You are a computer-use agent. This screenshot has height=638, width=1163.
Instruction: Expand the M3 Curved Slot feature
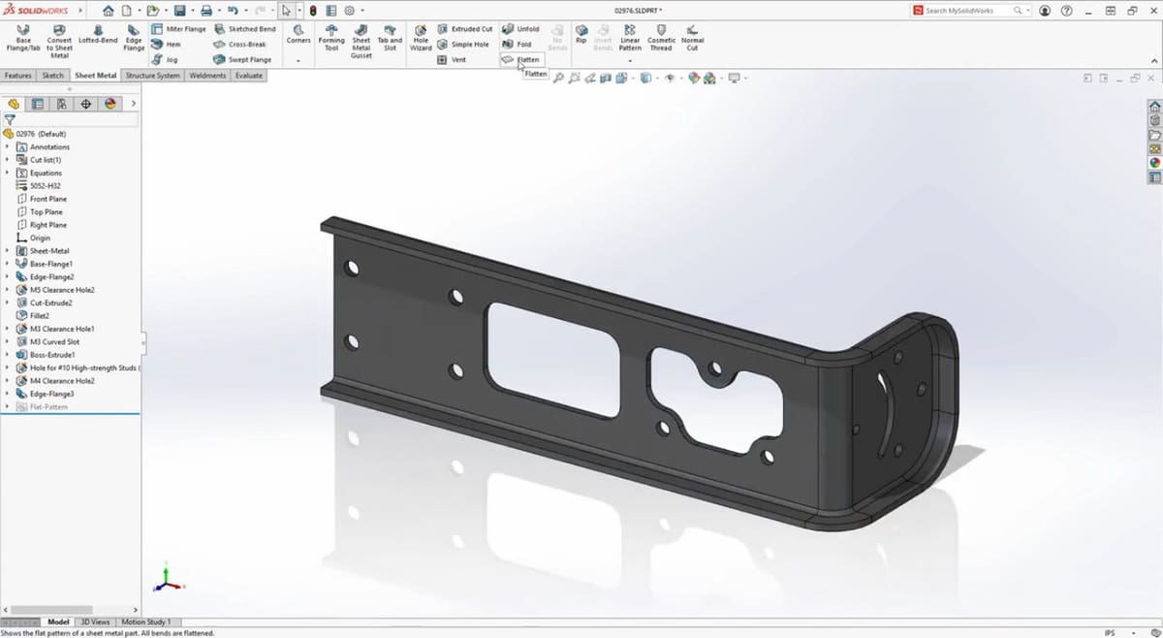point(8,342)
